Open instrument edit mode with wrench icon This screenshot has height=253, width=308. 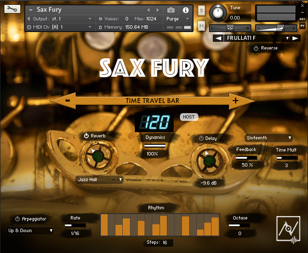click(12, 9)
